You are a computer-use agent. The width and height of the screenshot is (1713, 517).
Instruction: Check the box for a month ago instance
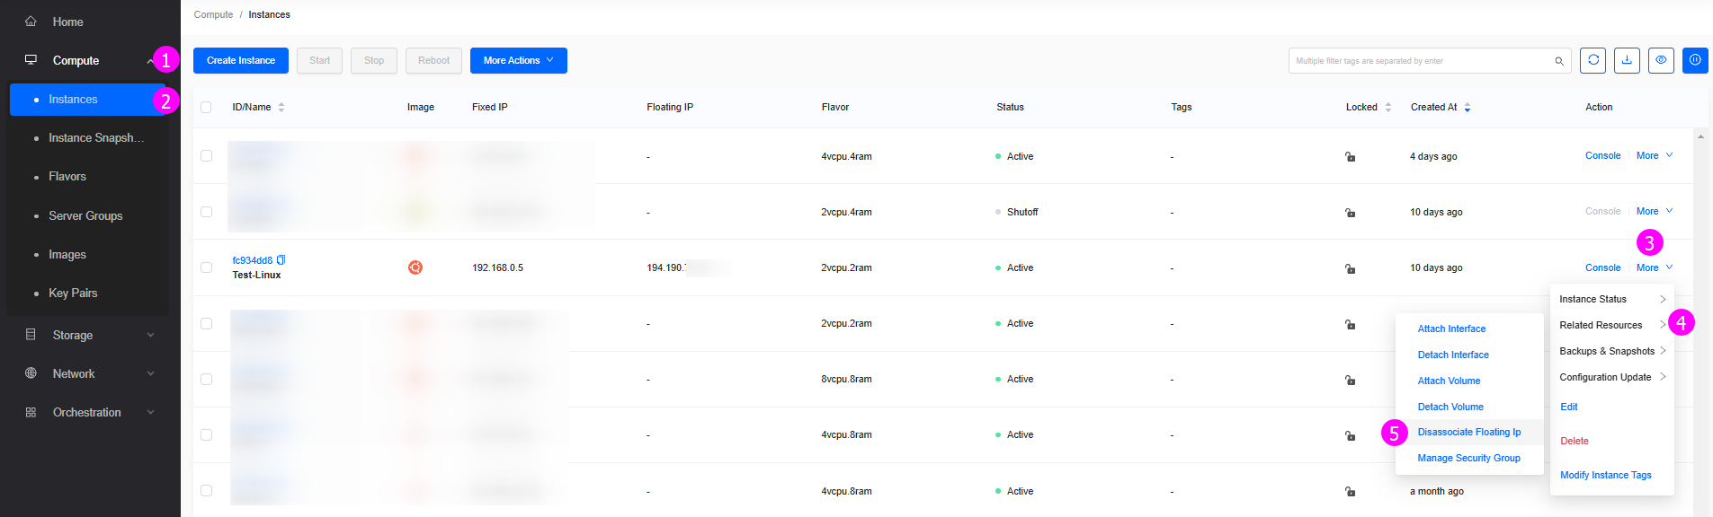tap(206, 491)
